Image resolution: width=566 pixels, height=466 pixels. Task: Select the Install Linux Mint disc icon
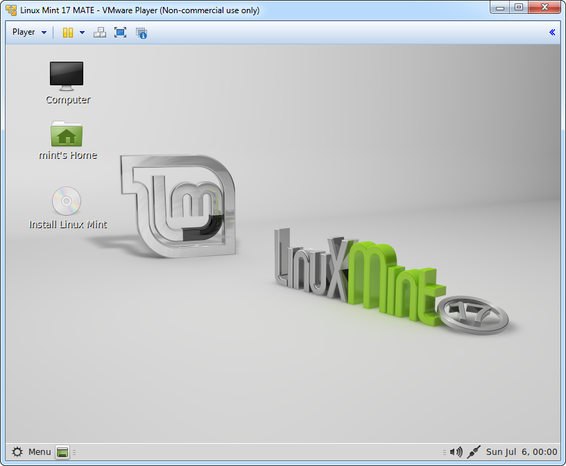click(x=67, y=200)
